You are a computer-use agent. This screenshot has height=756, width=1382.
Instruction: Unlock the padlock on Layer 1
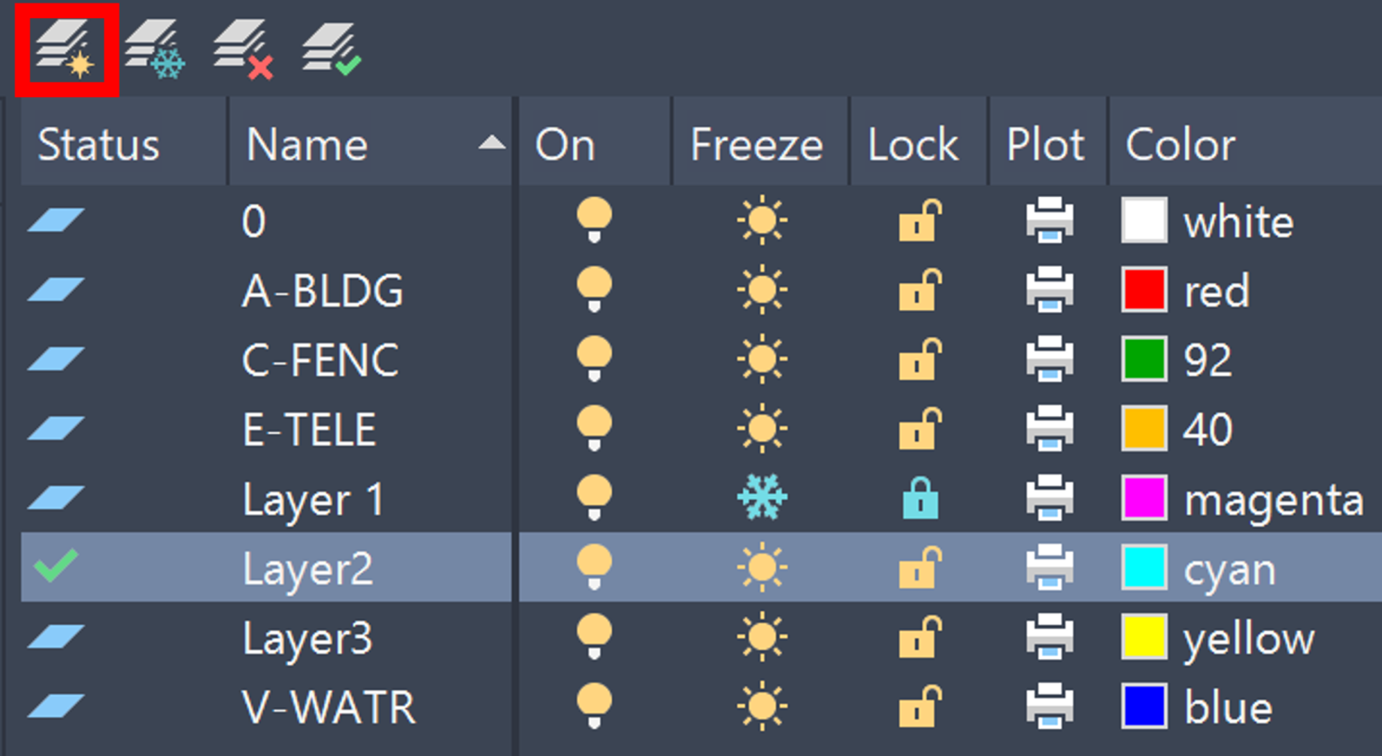919,496
